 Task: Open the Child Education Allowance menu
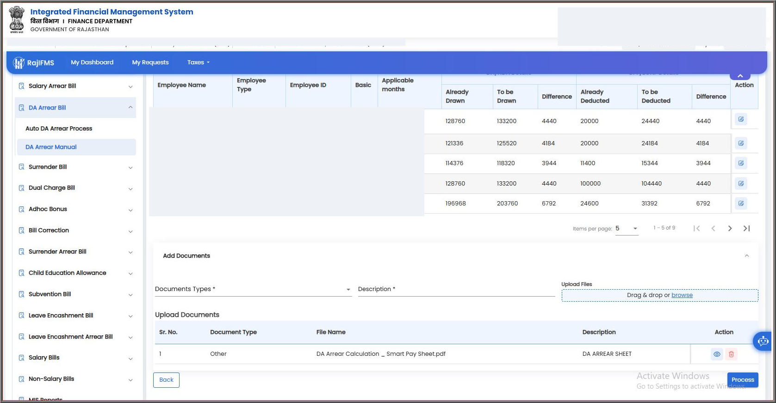coord(76,273)
